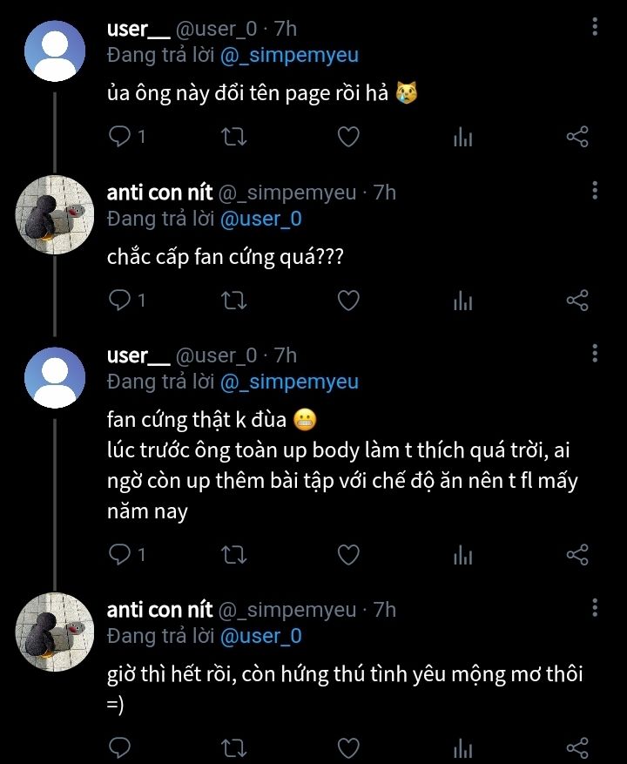Image resolution: width=627 pixels, height=764 pixels.
Task: Reply to the "giờ thì hết rồi" tweet
Action: pyautogui.click(x=120, y=747)
